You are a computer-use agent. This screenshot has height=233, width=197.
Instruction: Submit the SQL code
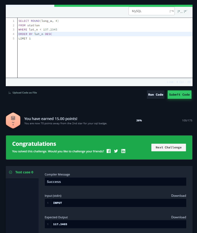click(179, 95)
